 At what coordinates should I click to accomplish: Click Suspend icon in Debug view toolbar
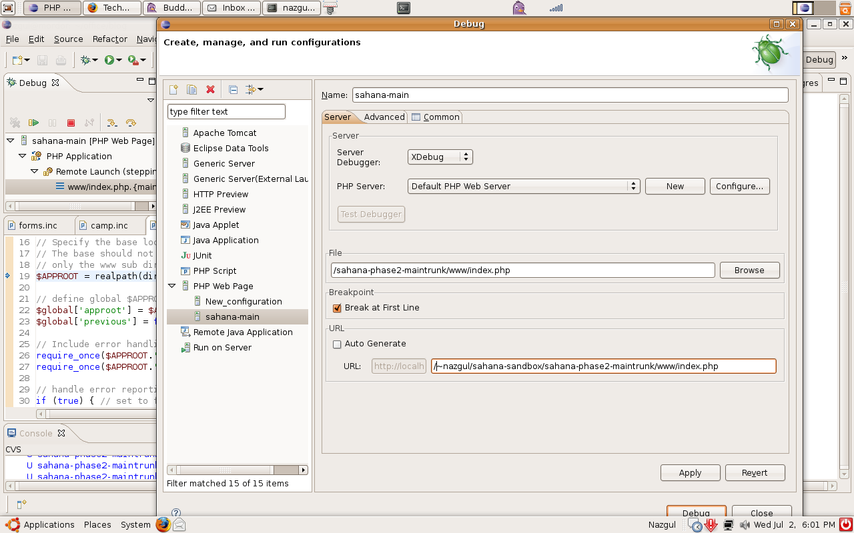pyautogui.click(x=52, y=123)
